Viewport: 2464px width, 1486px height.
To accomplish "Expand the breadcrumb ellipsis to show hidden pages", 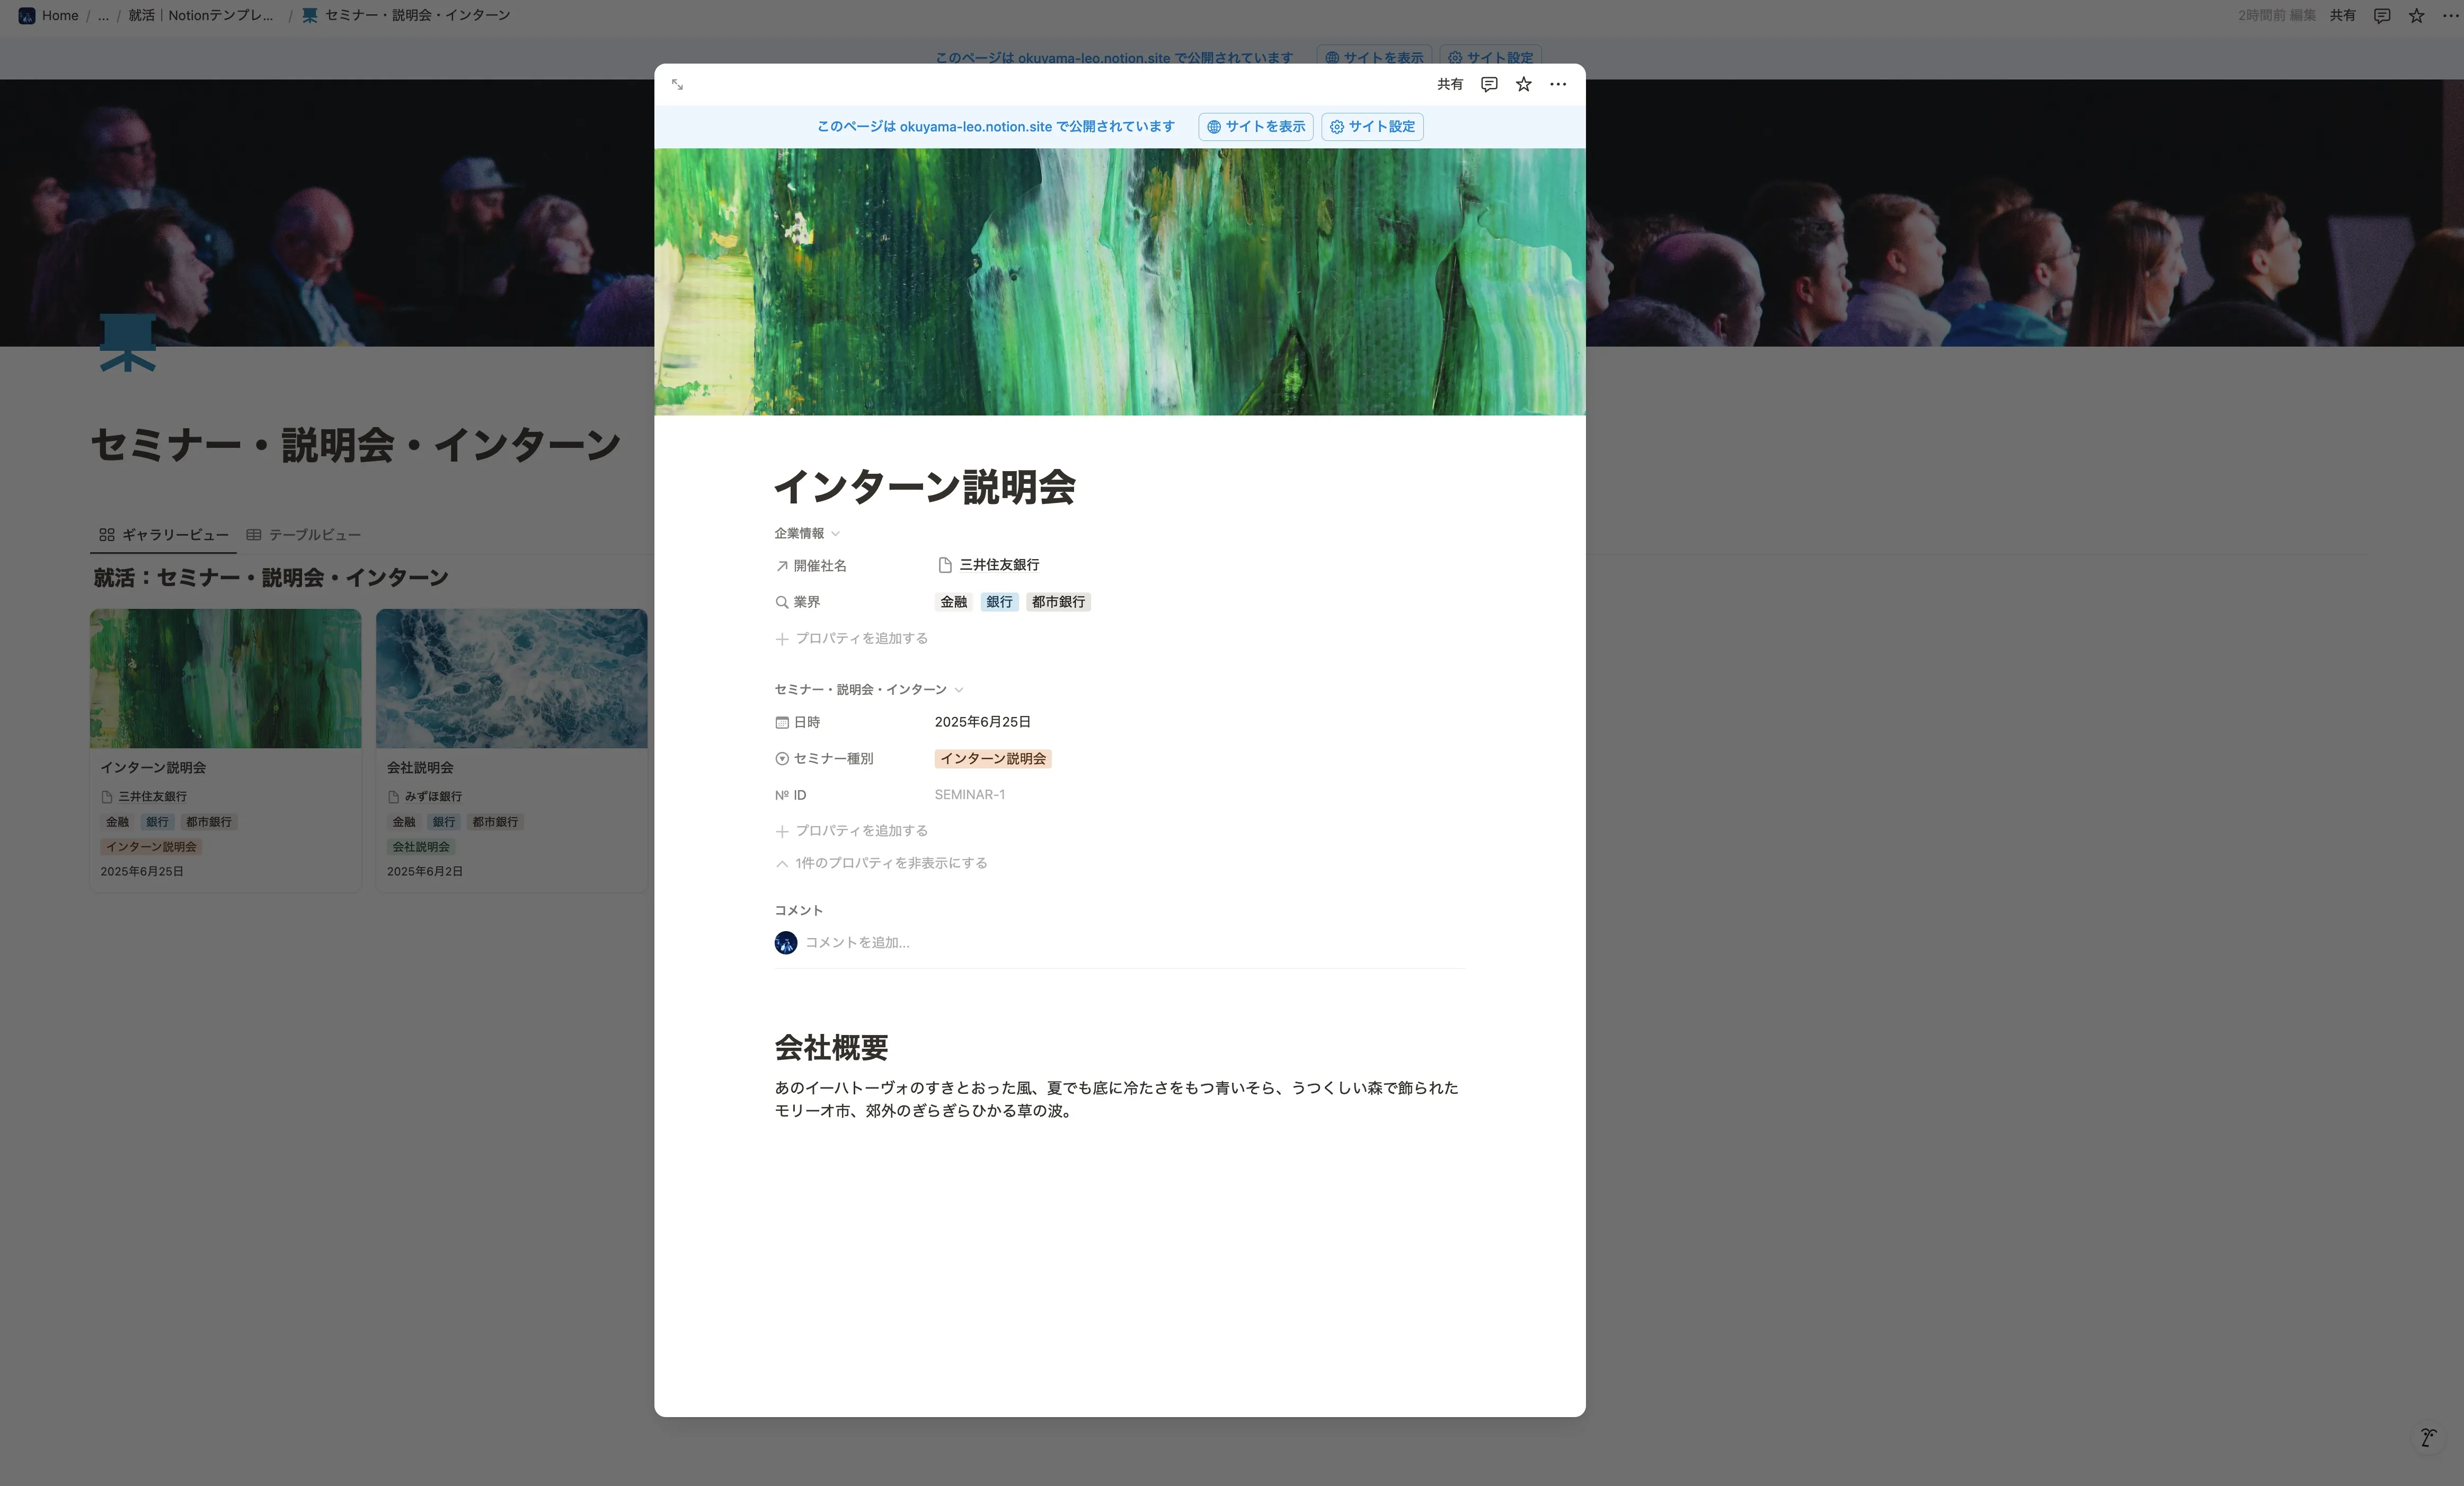I will pos(103,15).
